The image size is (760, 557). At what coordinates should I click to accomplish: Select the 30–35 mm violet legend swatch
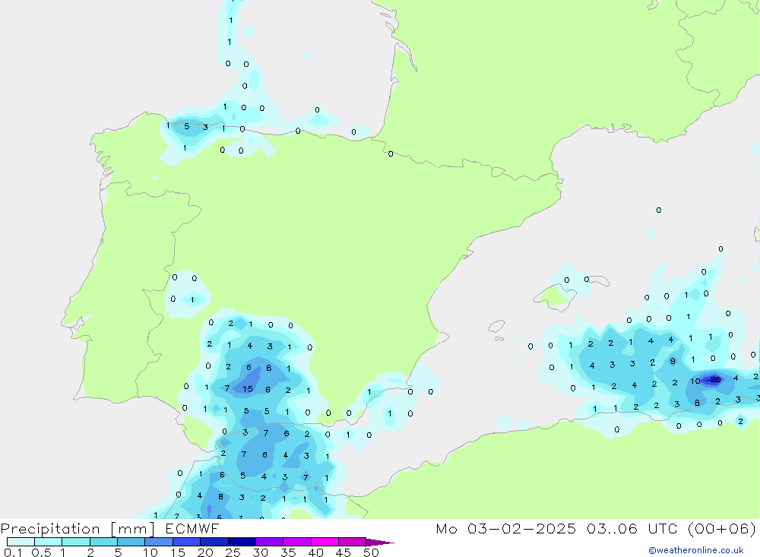pos(269,542)
